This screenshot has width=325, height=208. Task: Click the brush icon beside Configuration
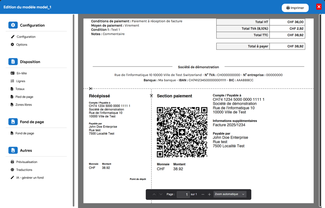(x=12, y=37)
